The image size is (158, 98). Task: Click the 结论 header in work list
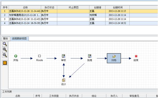point(94,96)
